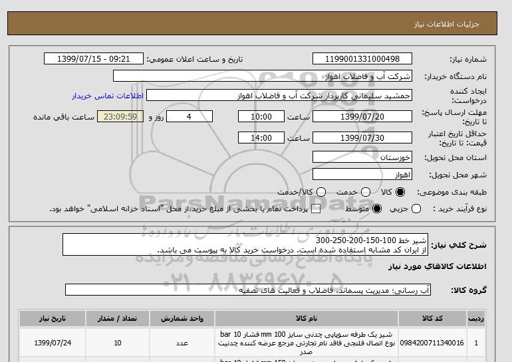Click the request number field 1199001331000498
Image resolution: width=512 pixels, height=362 pixels.
click(x=362, y=59)
